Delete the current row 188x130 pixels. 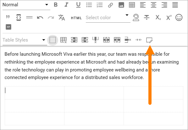(128, 40)
